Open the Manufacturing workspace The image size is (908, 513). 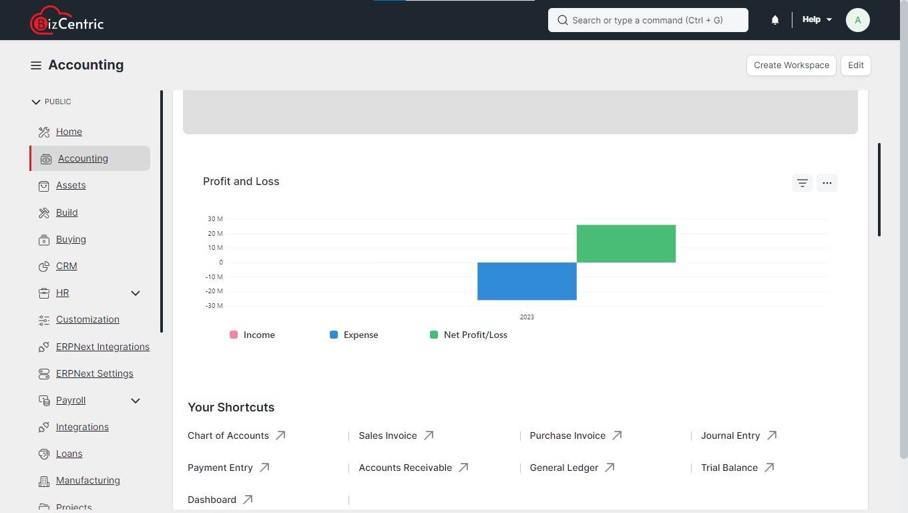88,481
